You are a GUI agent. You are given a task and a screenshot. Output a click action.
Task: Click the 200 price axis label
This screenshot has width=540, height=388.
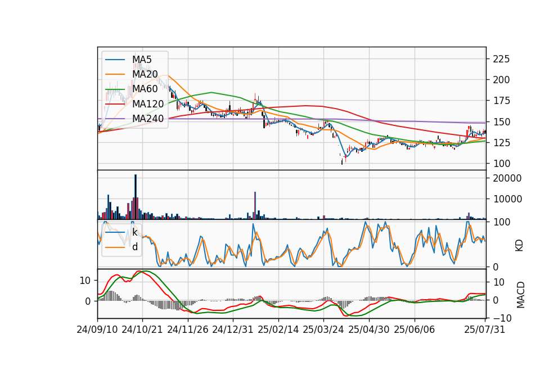[501, 80]
